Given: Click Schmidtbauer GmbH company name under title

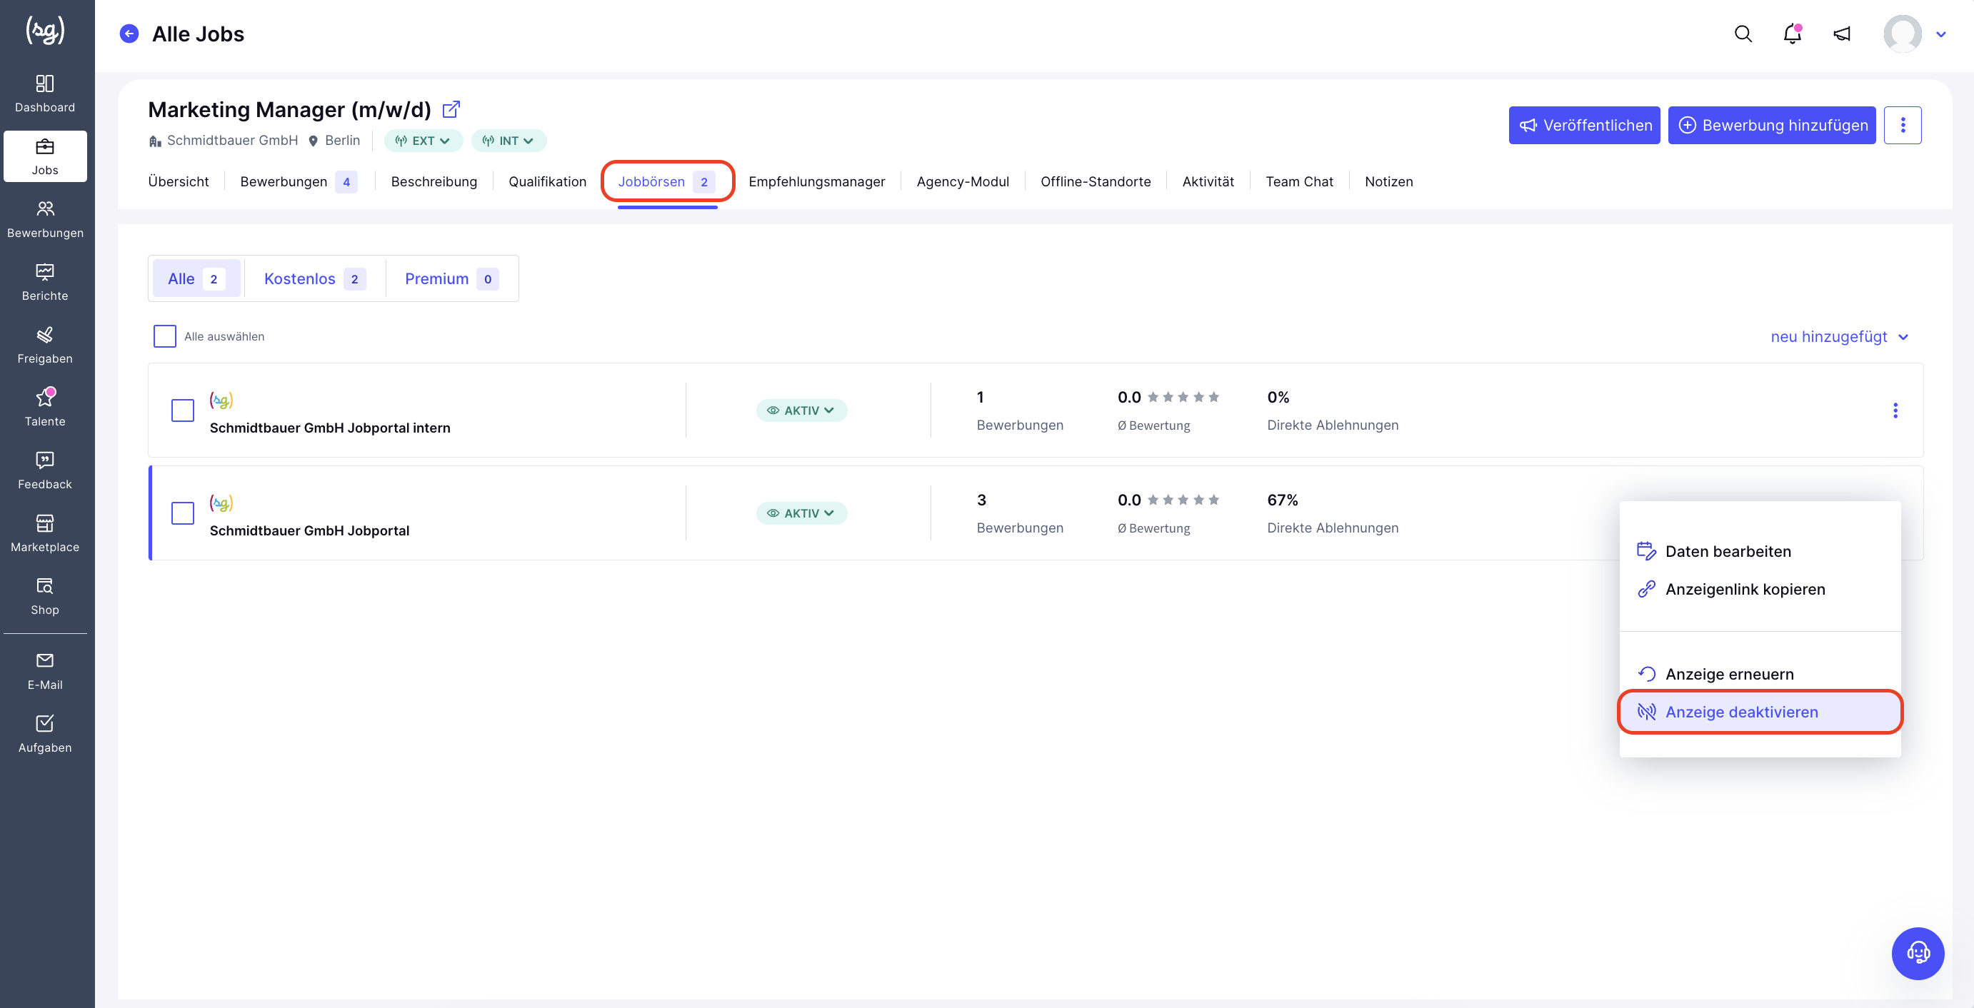Looking at the screenshot, I should pos(232,140).
